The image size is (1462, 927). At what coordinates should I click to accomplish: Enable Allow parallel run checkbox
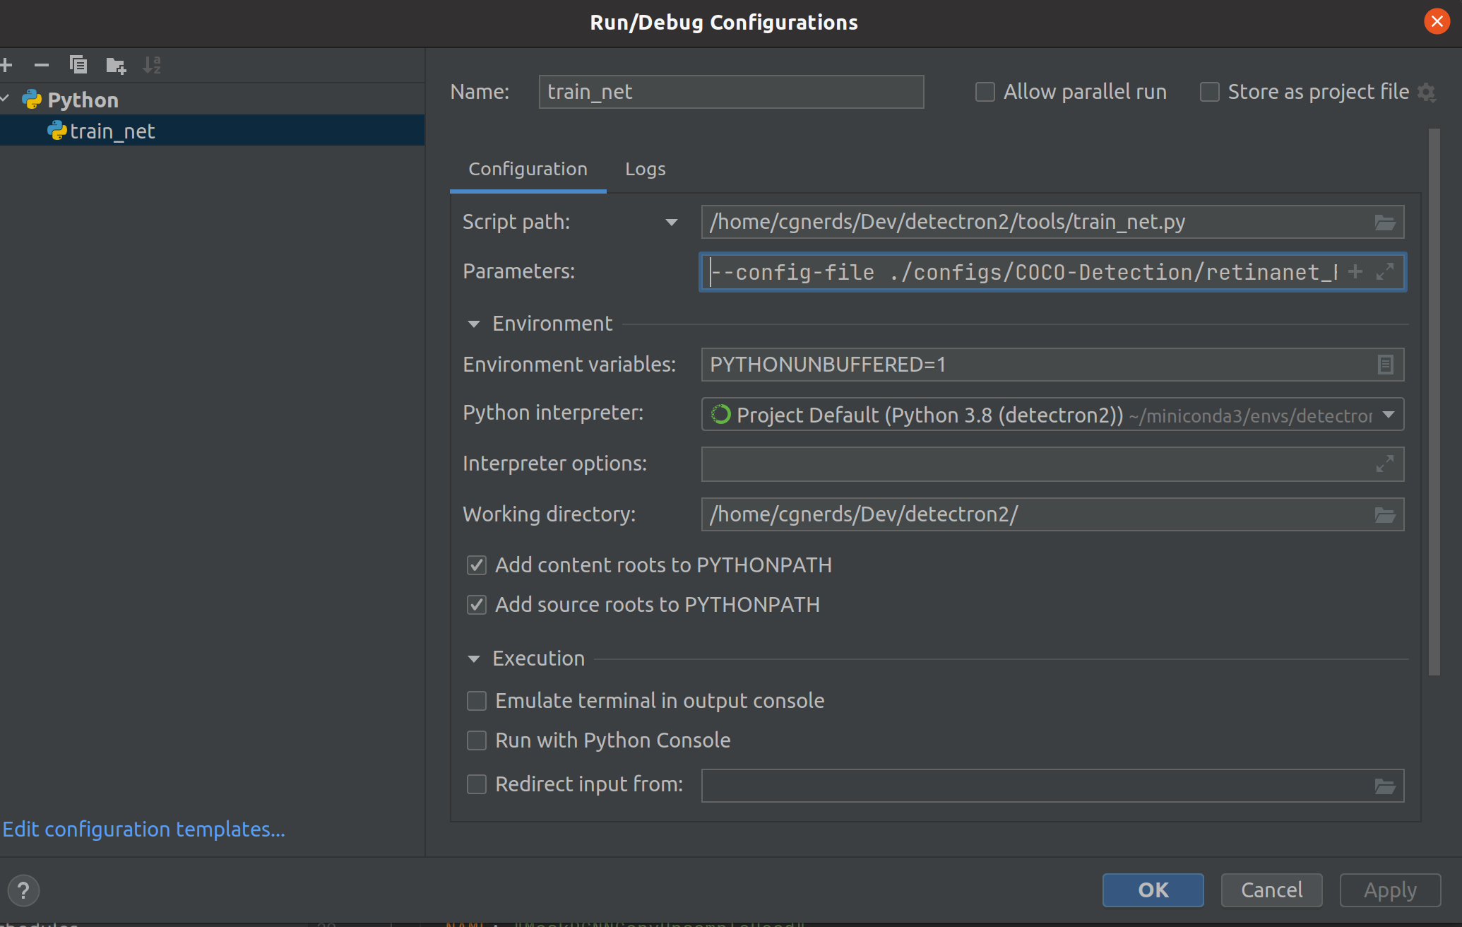click(985, 92)
